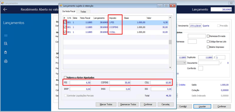Click the person badge icon in sidebar
Screen dimensions: 235x112
(x=6, y=52)
